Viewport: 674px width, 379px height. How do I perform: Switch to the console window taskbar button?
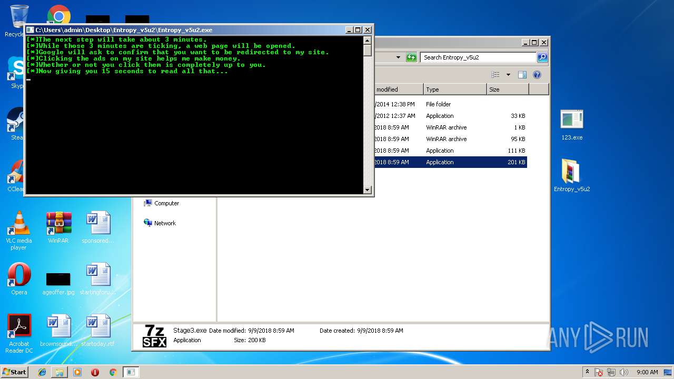point(131,372)
